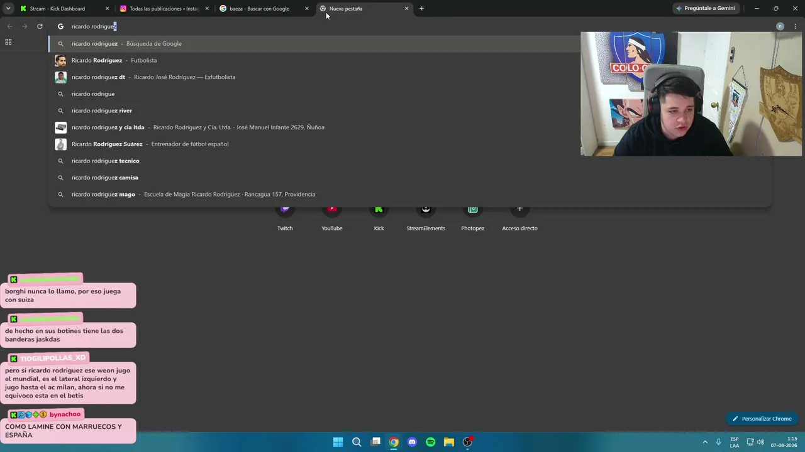The image size is (805, 452).
Task: Go forward with the browser forward arrow
Action: click(25, 26)
